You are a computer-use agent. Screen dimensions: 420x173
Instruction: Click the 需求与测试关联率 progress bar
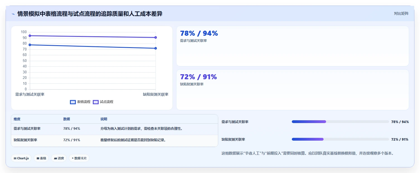point(340,122)
